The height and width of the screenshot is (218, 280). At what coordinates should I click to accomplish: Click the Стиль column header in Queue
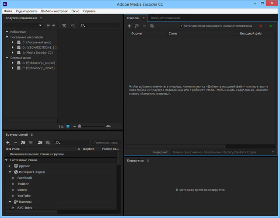[173, 33]
